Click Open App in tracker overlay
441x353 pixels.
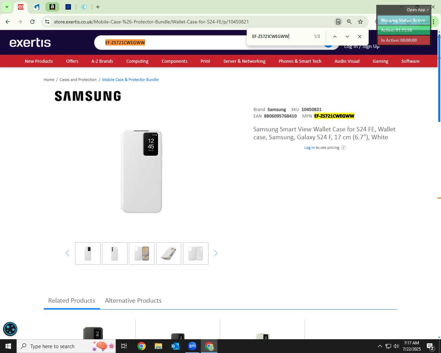click(418, 10)
